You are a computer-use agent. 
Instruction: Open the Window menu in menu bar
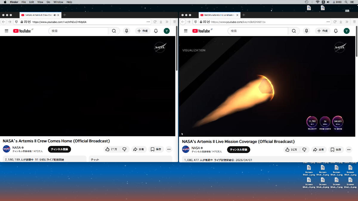58,2
